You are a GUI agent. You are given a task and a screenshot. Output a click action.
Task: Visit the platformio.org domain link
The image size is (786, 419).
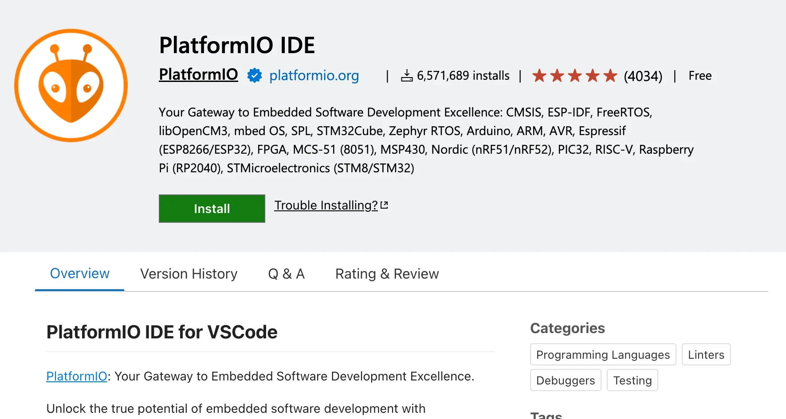pyautogui.click(x=314, y=75)
